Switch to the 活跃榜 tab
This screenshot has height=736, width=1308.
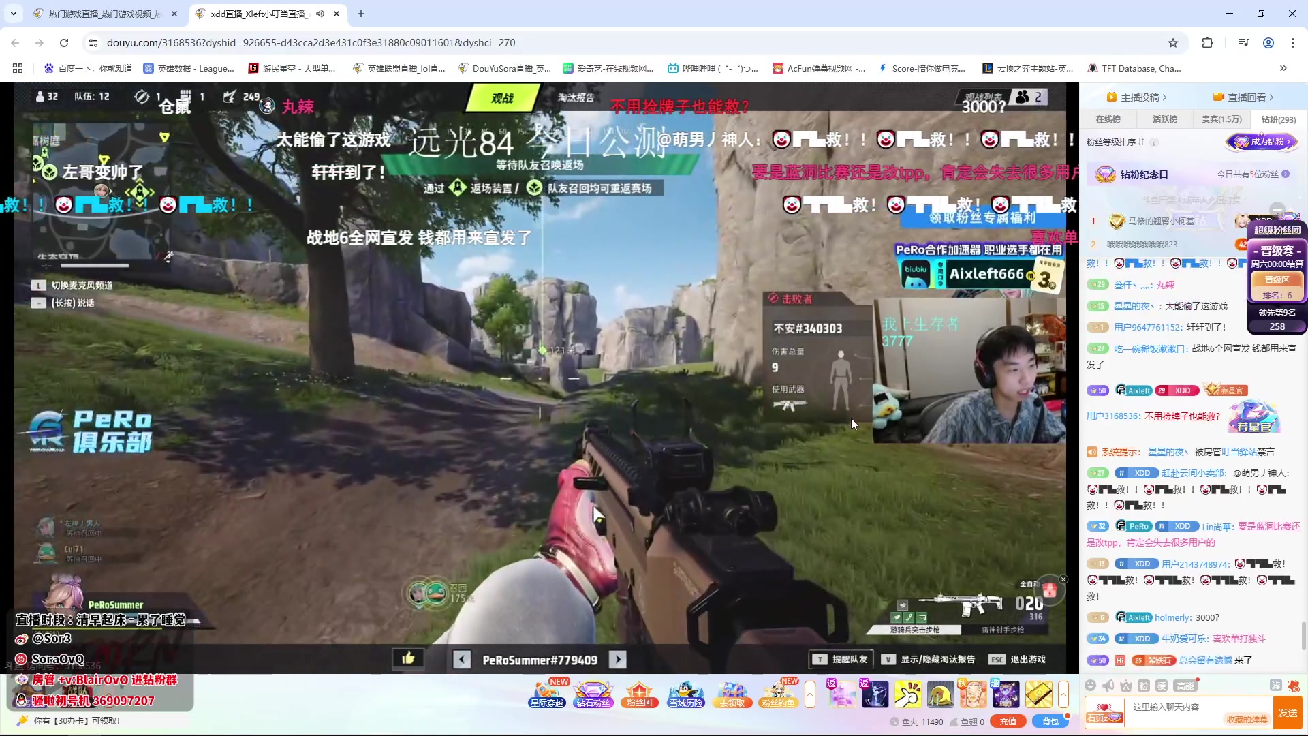pyautogui.click(x=1165, y=119)
